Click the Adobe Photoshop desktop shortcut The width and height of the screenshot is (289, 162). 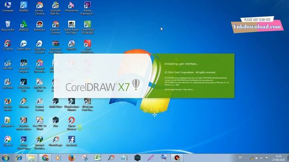24,143
